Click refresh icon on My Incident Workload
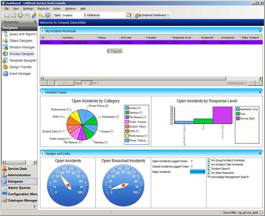 [x=42, y=31]
